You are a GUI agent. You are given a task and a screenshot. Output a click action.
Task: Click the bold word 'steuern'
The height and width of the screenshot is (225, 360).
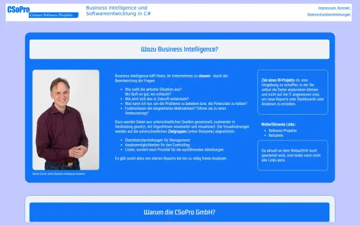(x=205, y=76)
